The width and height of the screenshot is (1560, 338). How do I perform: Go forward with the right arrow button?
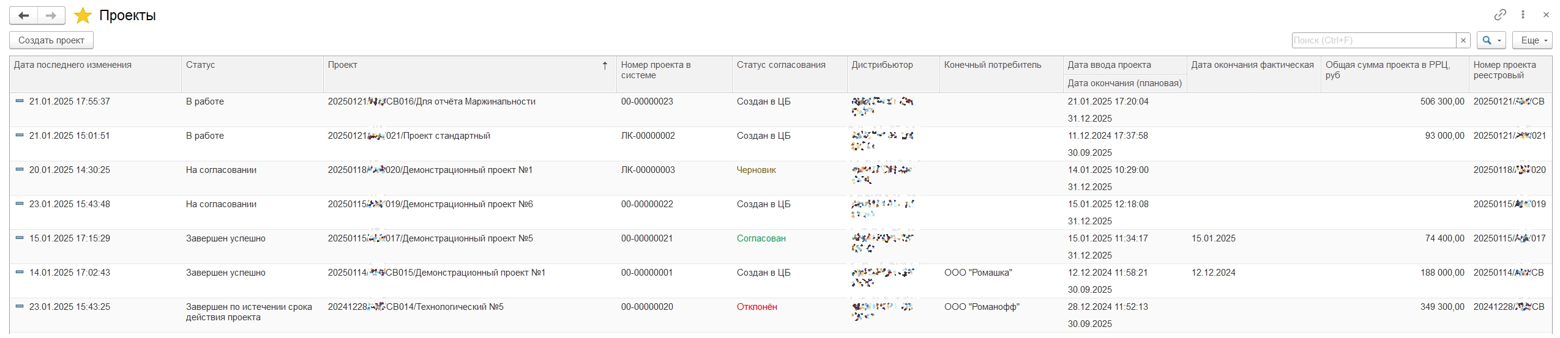click(51, 16)
